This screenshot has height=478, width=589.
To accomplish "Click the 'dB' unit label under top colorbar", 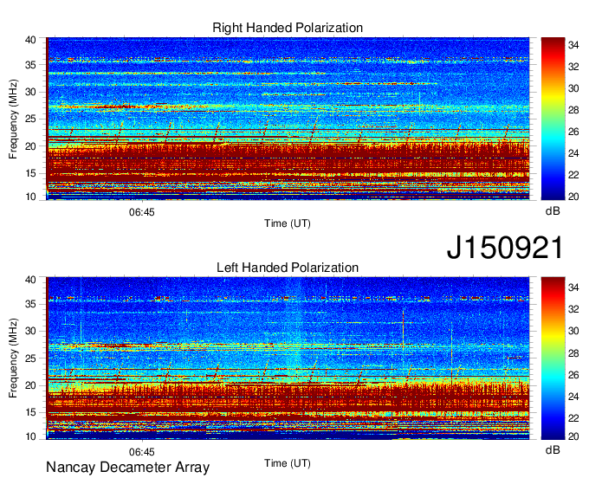I will (553, 211).
